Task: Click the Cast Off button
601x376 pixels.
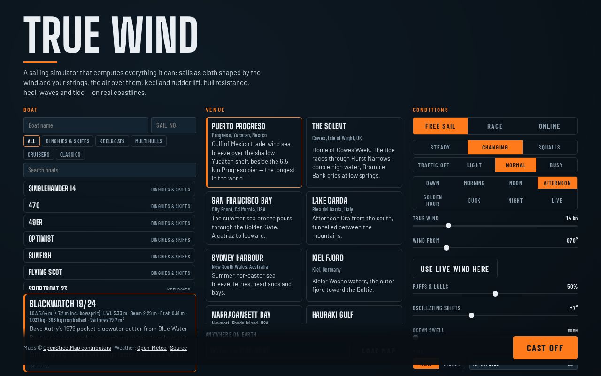Action: 545,348
